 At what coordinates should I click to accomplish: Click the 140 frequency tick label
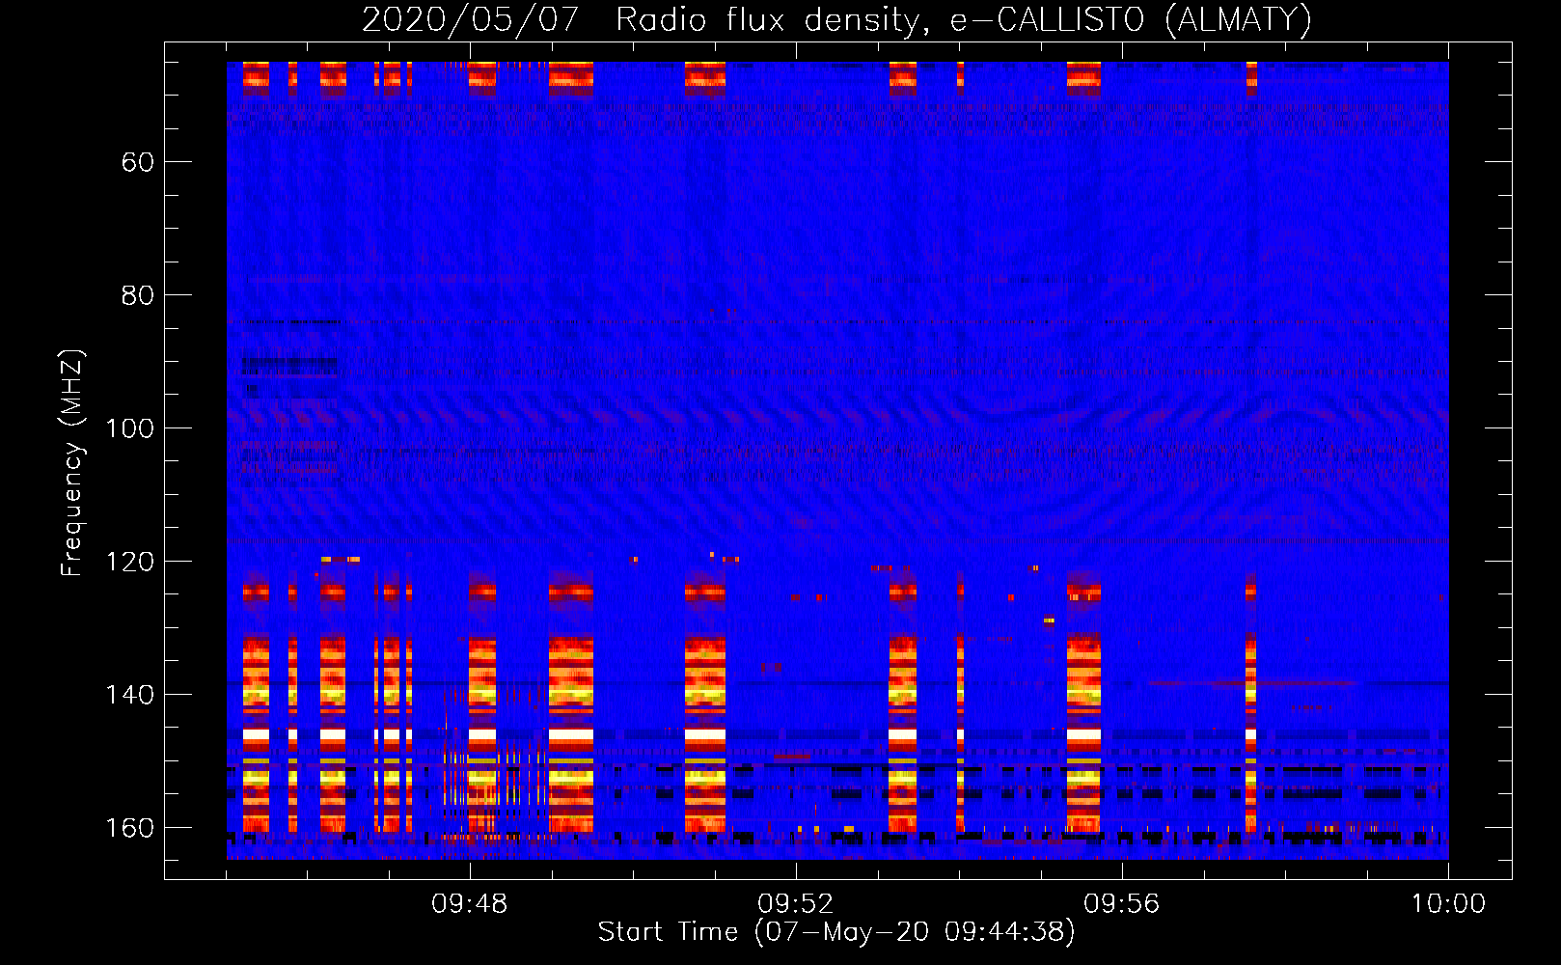click(129, 695)
